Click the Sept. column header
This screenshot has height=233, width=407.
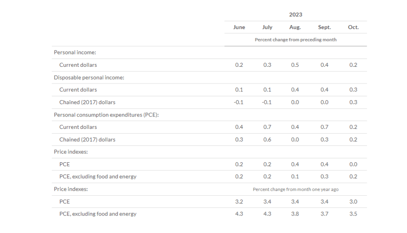(324, 27)
